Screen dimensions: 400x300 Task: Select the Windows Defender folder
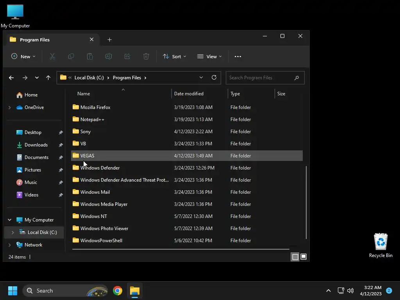coord(187,168)
